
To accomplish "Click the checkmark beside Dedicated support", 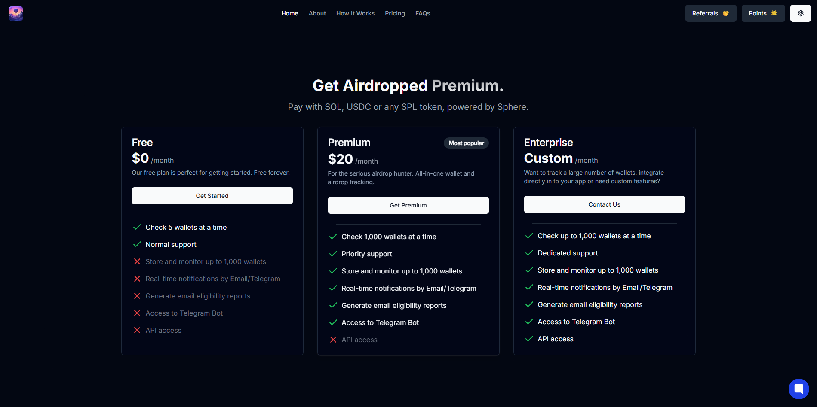I will [529, 253].
